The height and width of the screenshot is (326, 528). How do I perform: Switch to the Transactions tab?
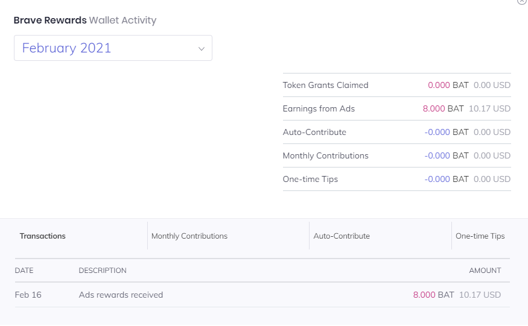click(x=43, y=236)
